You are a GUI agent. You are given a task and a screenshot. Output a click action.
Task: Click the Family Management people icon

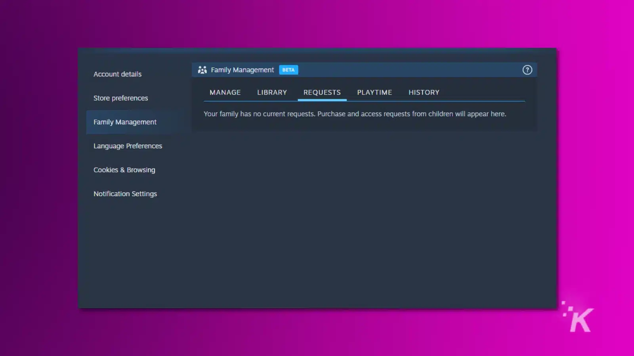[202, 70]
